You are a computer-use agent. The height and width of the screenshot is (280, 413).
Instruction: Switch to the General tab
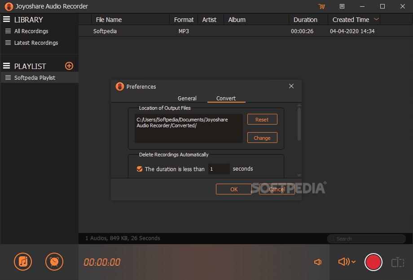tap(187, 98)
